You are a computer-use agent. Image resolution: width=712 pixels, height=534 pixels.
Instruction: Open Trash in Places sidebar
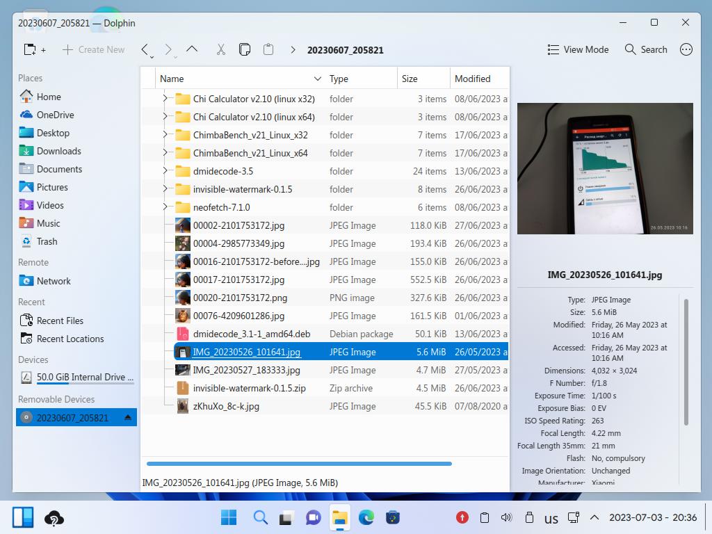click(75, 241)
